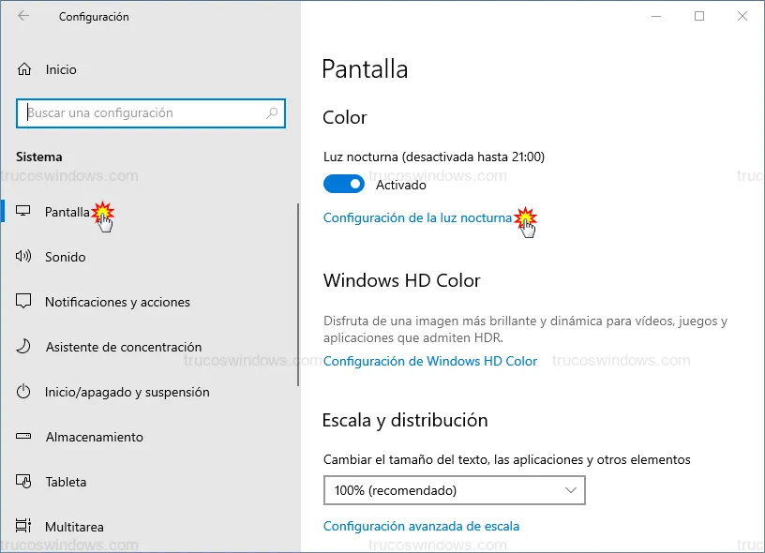Open Configuración de la luz nocturna
This screenshot has height=553, width=765.
[417, 217]
